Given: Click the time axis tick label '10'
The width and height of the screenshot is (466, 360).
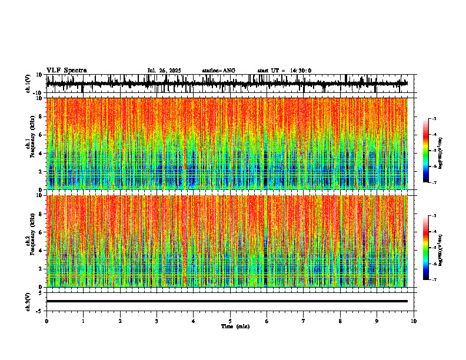Looking at the screenshot, I should pos(414,321).
